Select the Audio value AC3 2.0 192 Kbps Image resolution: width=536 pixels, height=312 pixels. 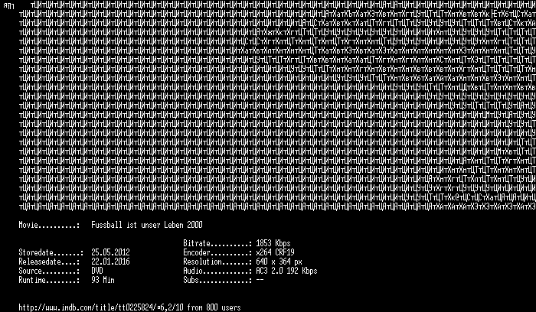tap(286, 271)
